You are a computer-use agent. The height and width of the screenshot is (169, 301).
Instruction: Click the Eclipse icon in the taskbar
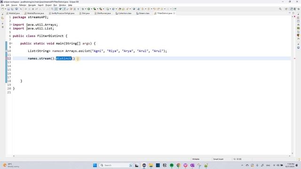tap(144, 165)
